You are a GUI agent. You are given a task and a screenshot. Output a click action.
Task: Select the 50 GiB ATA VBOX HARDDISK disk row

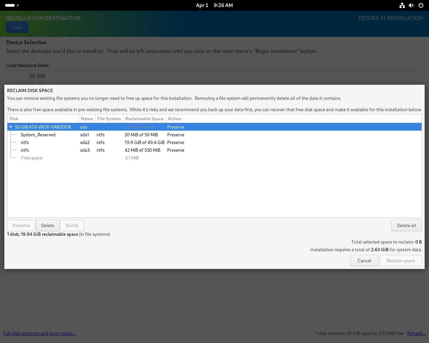(214, 127)
